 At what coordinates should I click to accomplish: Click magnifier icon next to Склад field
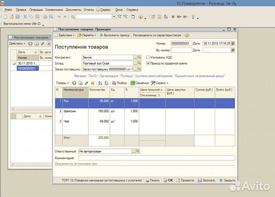tap(139, 63)
